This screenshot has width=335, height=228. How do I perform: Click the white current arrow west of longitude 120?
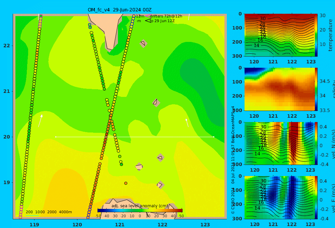(40, 121)
